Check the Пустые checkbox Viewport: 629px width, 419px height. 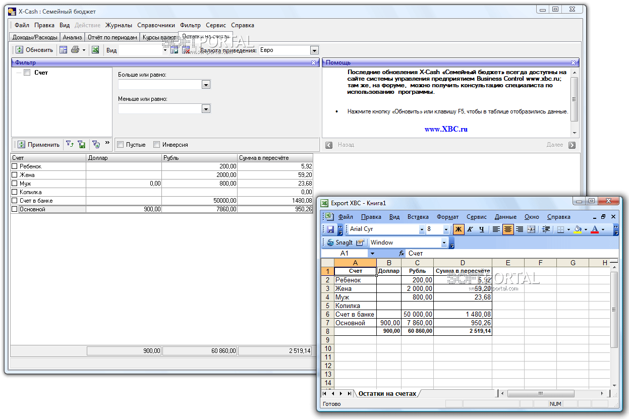[x=121, y=145]
